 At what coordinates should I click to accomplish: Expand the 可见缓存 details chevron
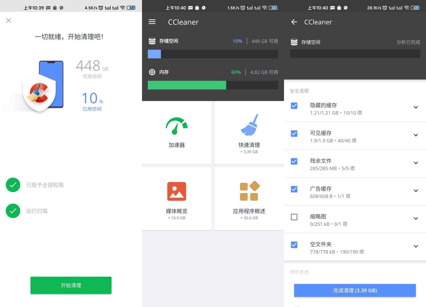point(416,135)
